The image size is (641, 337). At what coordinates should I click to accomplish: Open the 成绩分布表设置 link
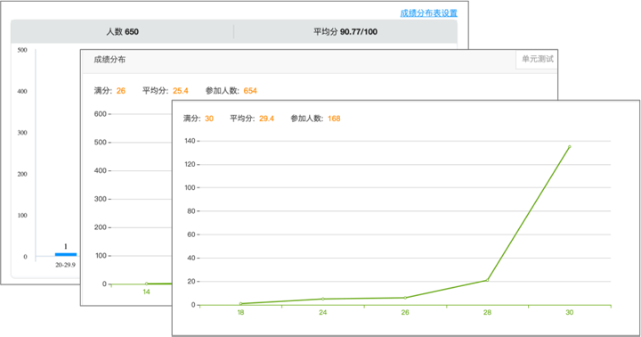tap(428, 13)
